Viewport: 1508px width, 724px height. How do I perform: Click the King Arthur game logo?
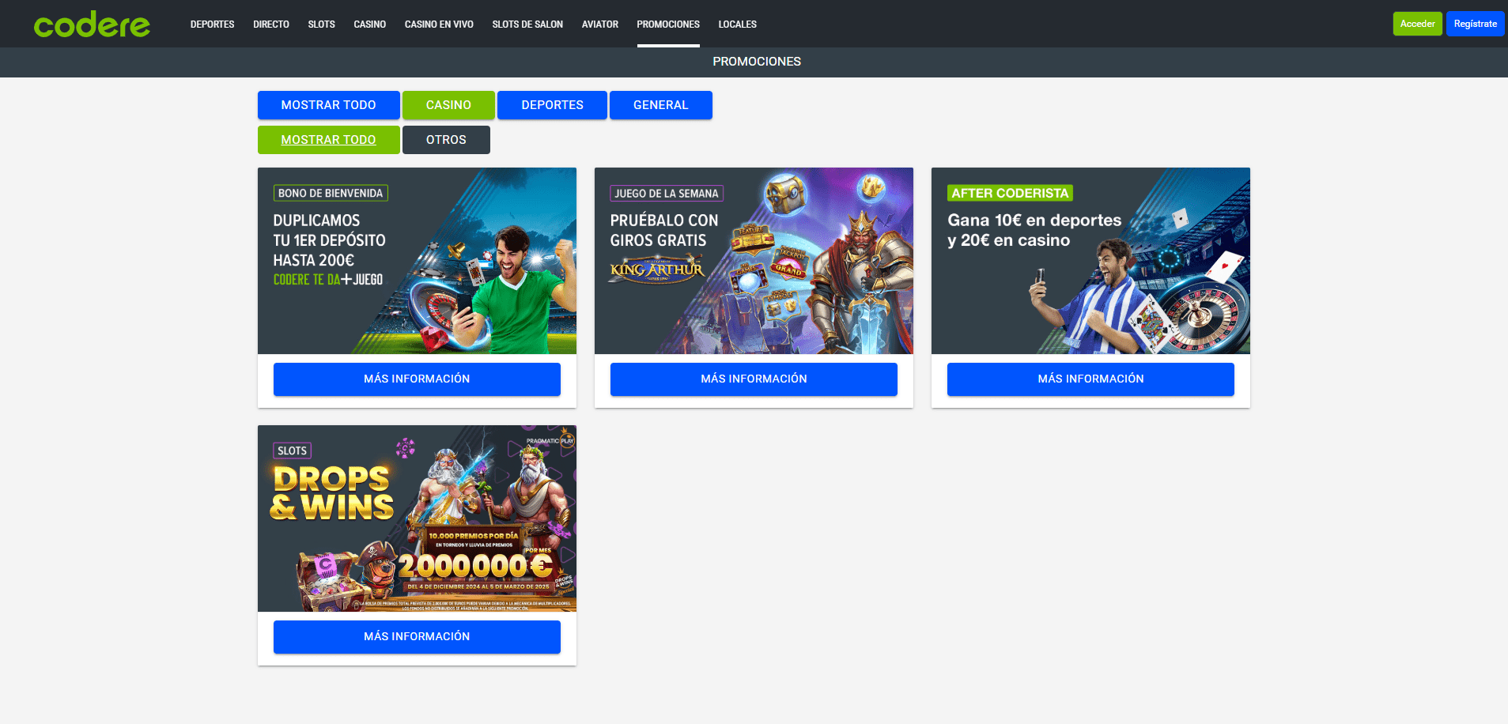[x=656, y=270]
